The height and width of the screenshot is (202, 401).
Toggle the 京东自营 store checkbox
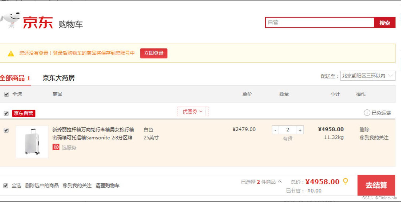(x=6, y=114)
